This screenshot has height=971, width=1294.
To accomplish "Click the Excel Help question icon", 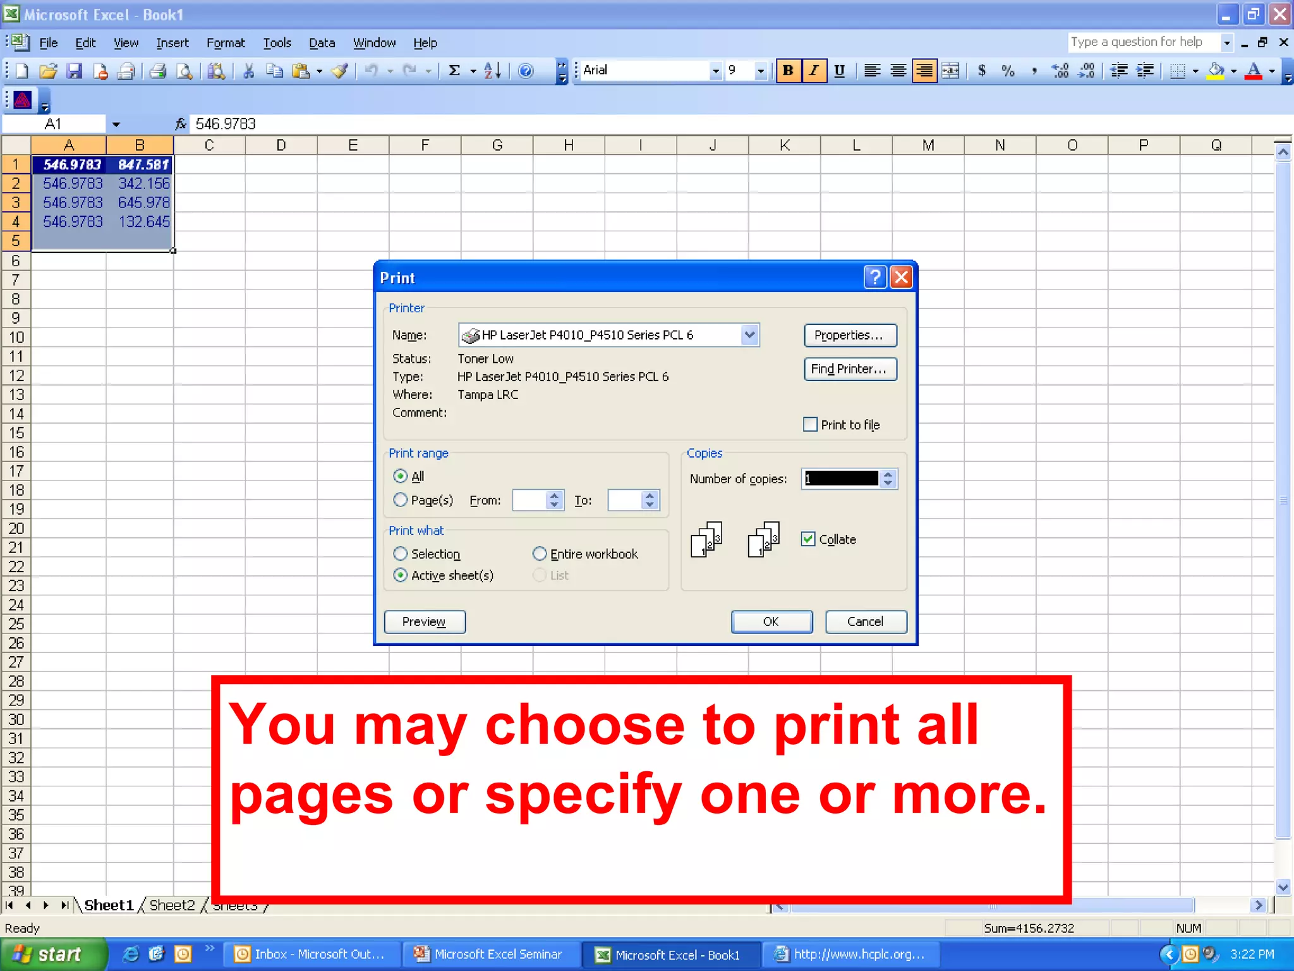I will pos(526,71).
